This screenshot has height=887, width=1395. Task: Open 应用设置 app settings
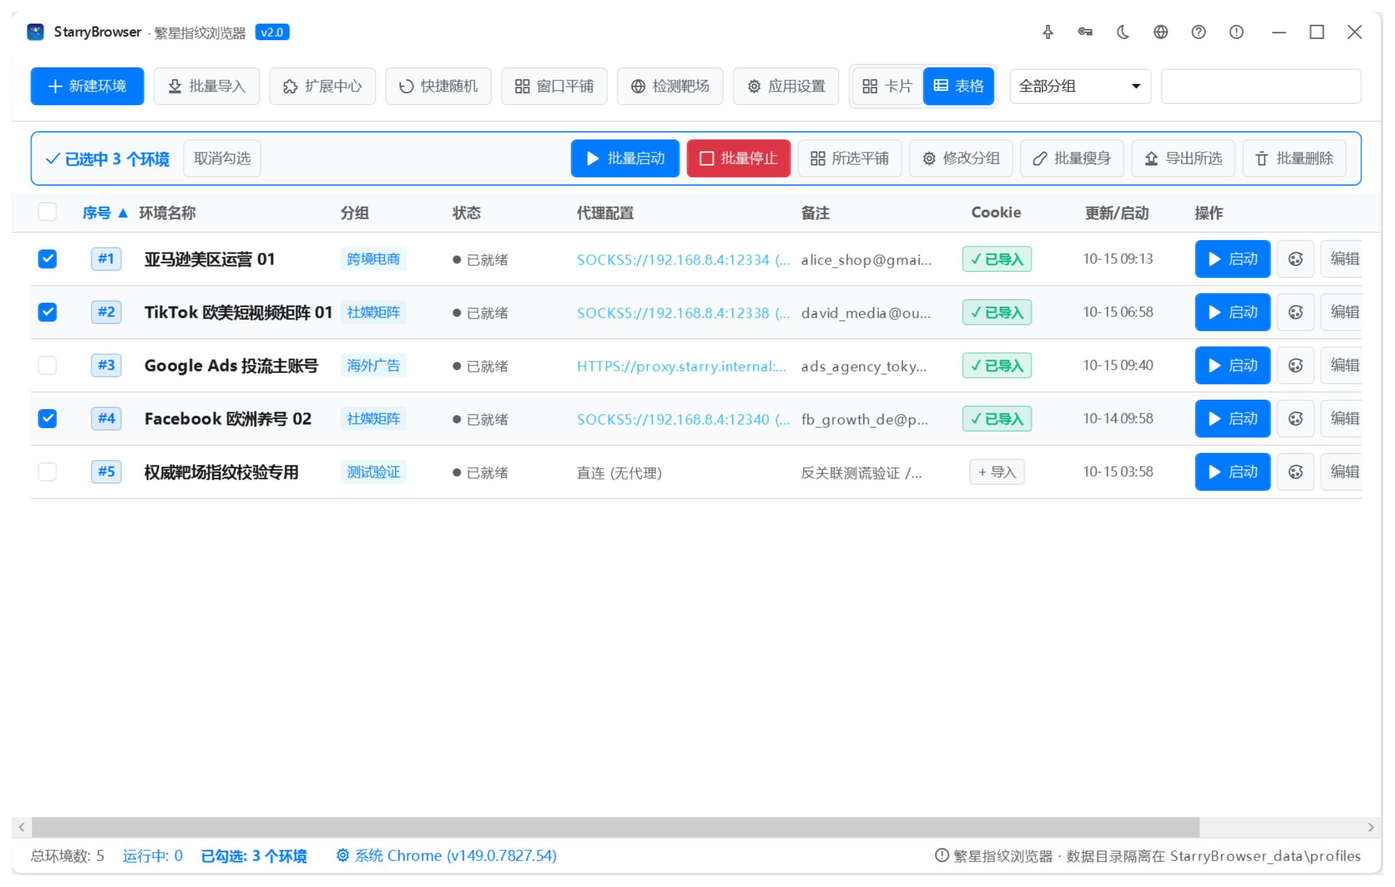click(x=786, y=86)
